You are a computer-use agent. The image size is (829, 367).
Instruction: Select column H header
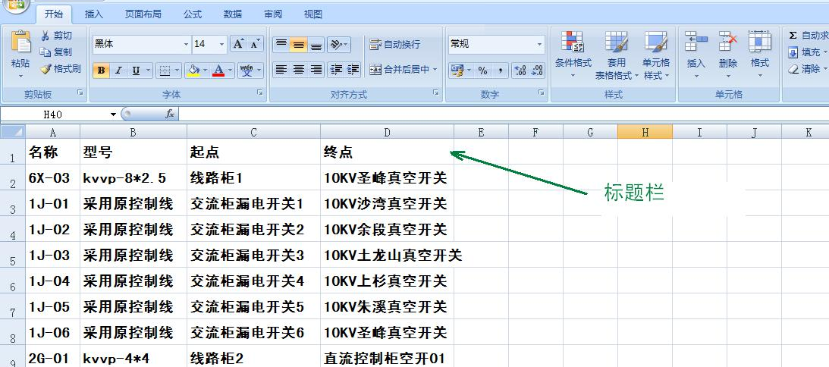(645, 132)
